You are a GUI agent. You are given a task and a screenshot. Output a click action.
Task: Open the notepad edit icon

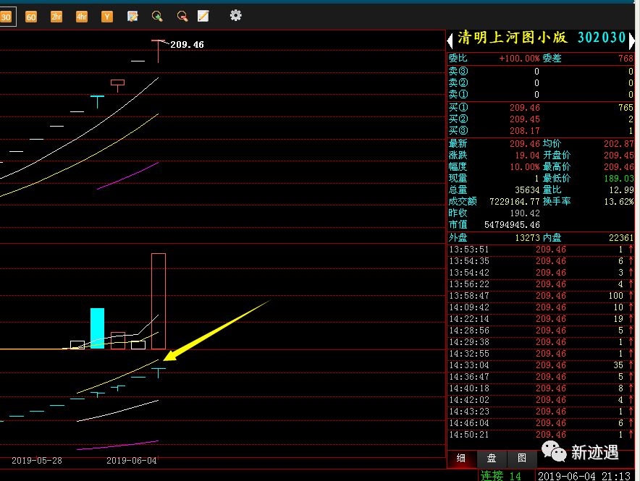tap(203, 17)
